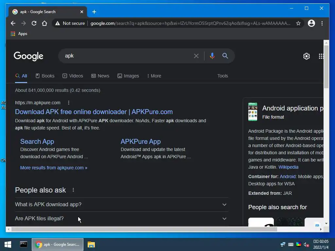Open search Tools options
The width and height of the screenshot is (335, 251).
click(222, 76)
